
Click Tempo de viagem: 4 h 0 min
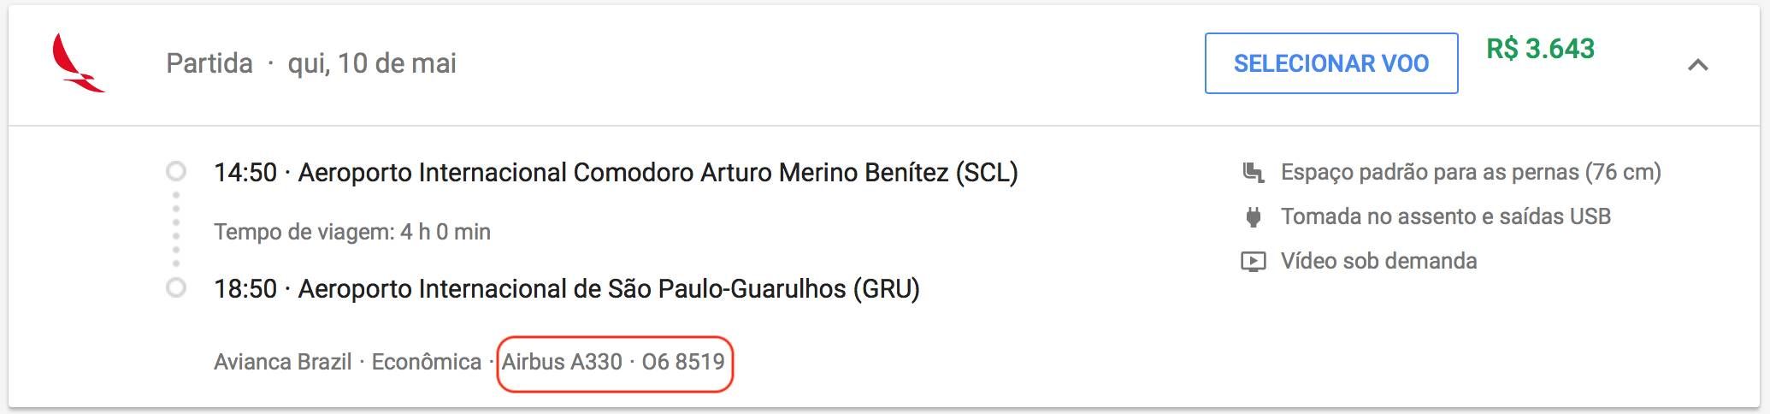coord(352,232)
